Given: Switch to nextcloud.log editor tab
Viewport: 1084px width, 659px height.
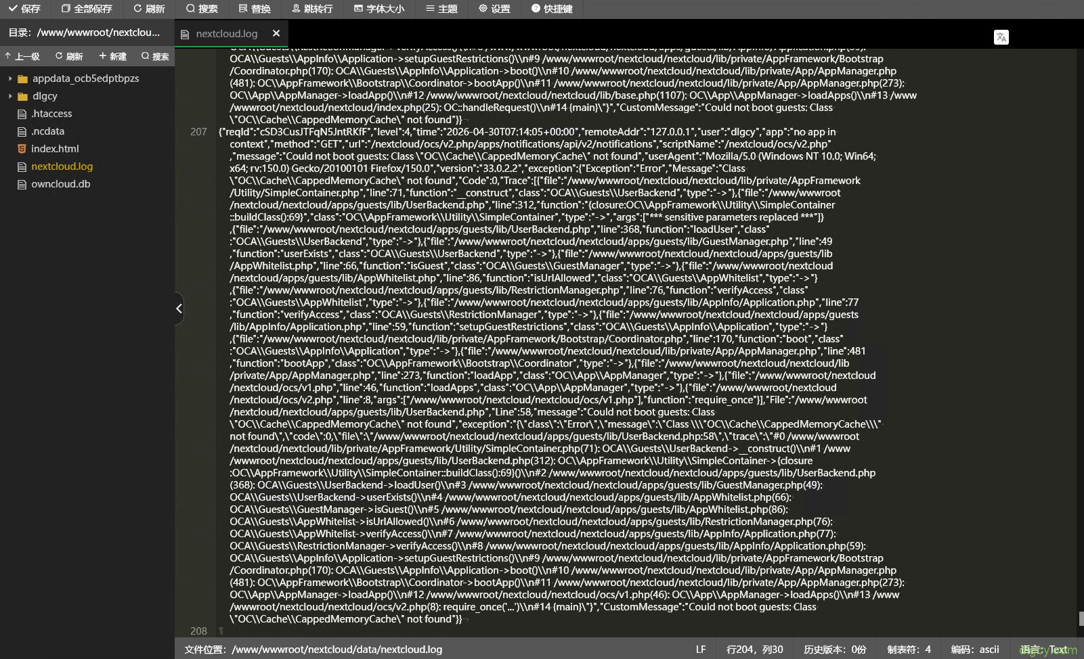Looking at the screenshot, I should pyautogui.click(x=226, y=34).
